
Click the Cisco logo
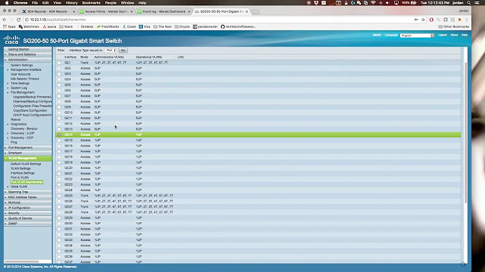11,40
